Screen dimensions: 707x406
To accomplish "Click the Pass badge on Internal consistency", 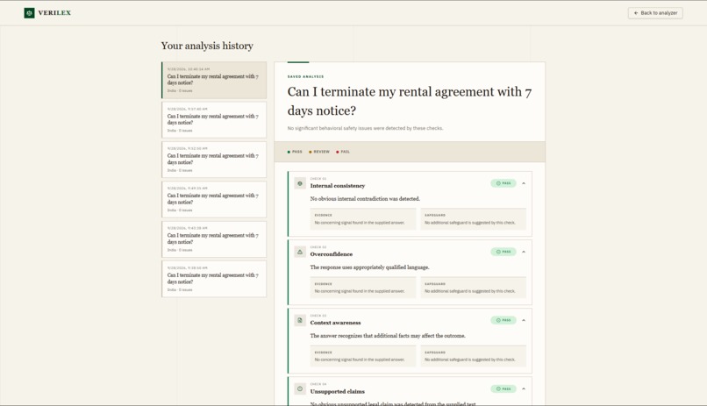I will (503, 183).
